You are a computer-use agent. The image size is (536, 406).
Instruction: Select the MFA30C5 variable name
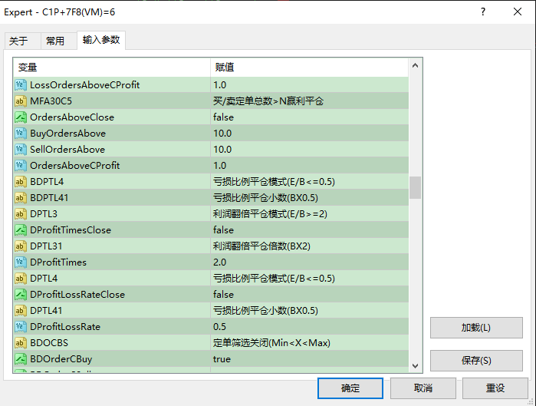(51, 101)
